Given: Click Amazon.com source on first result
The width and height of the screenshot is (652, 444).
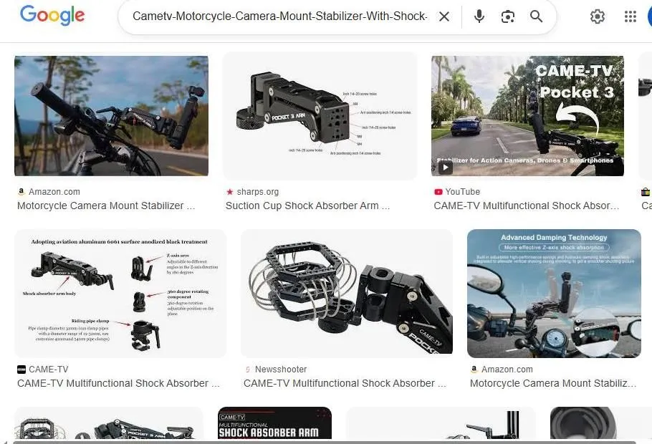Looking at the screenshot, I should click(54, 192).
